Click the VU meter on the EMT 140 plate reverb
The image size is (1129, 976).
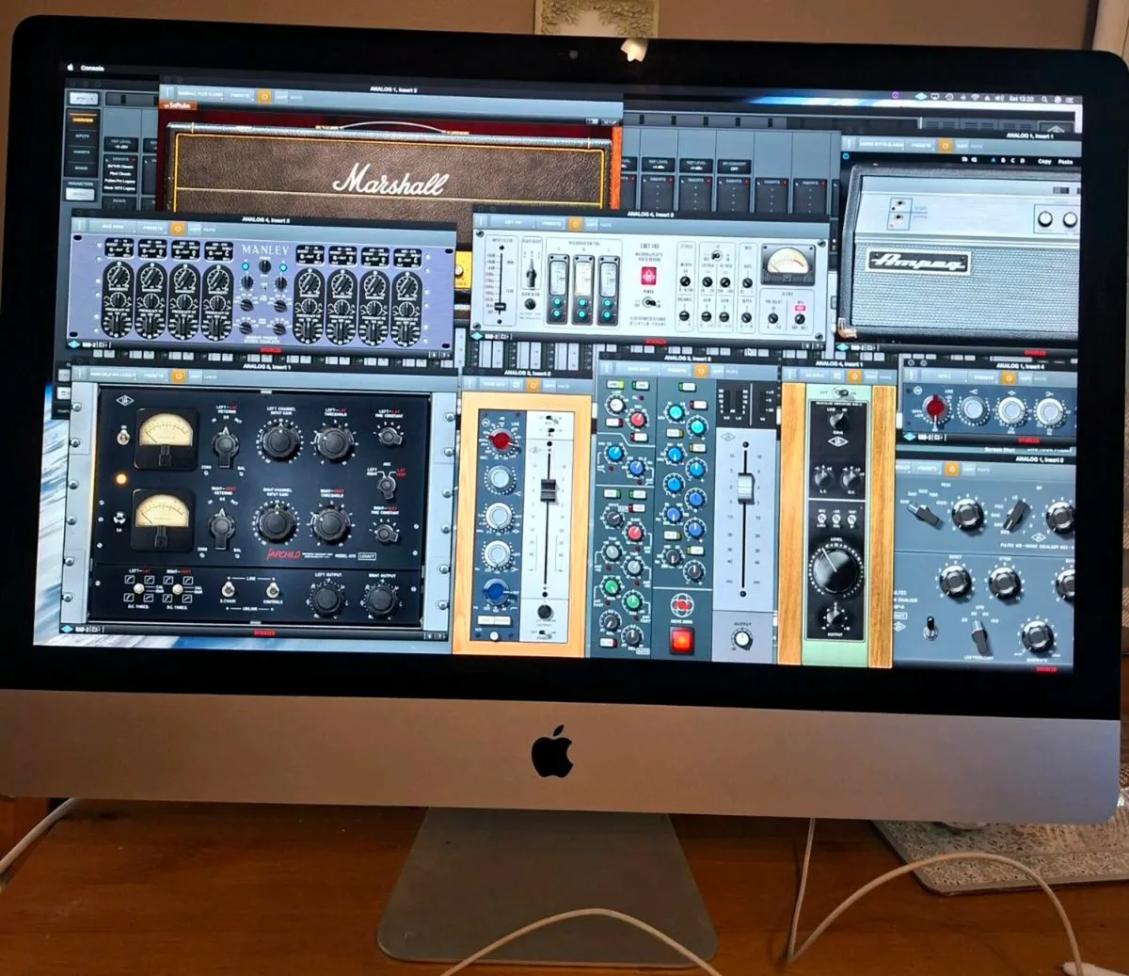[x=787, y=264]
